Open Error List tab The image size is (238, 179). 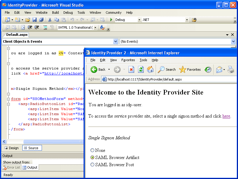(11, 167)
